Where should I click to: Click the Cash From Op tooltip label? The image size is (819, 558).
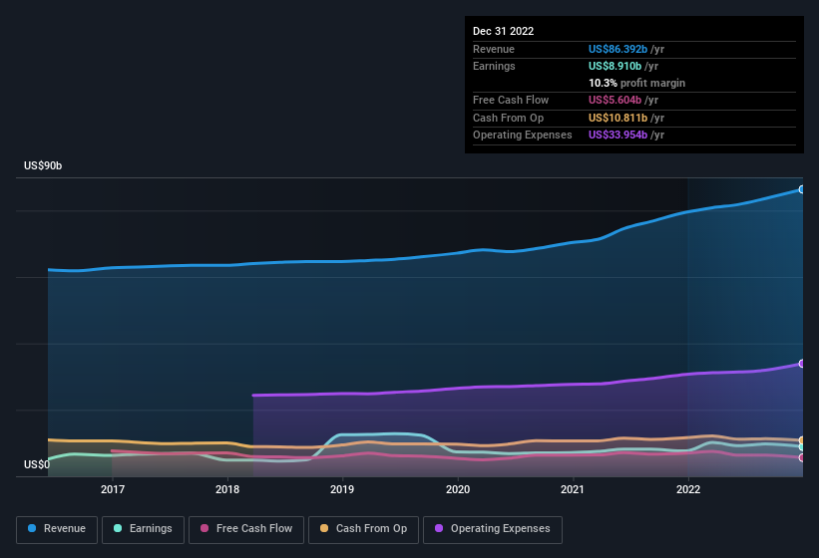(508, 118)
